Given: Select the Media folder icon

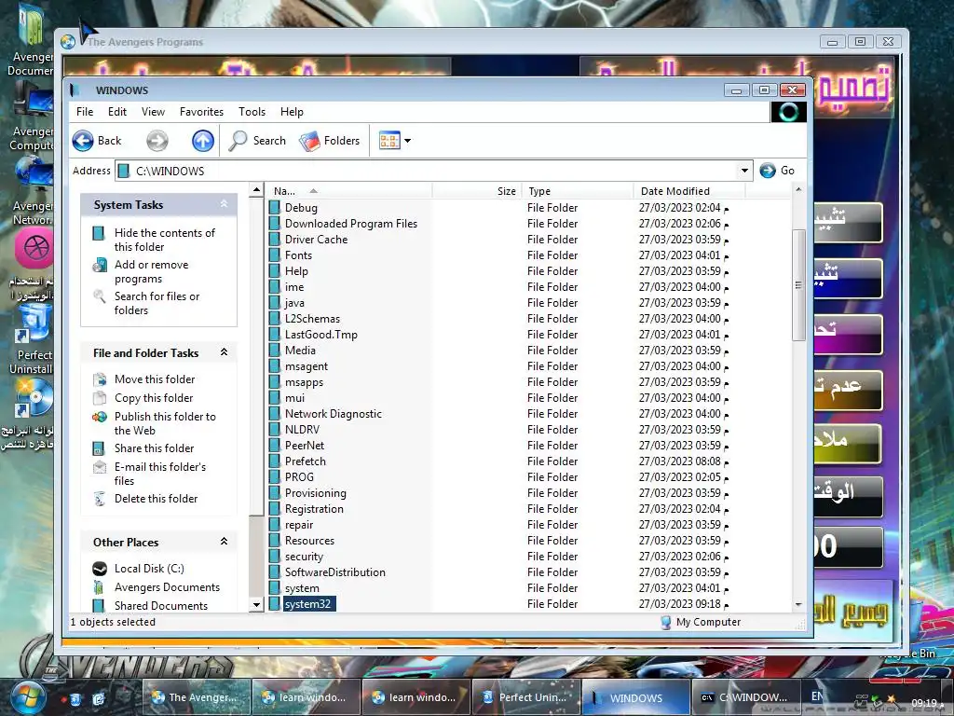Looking at the screenshot, I should pos(275,351).
